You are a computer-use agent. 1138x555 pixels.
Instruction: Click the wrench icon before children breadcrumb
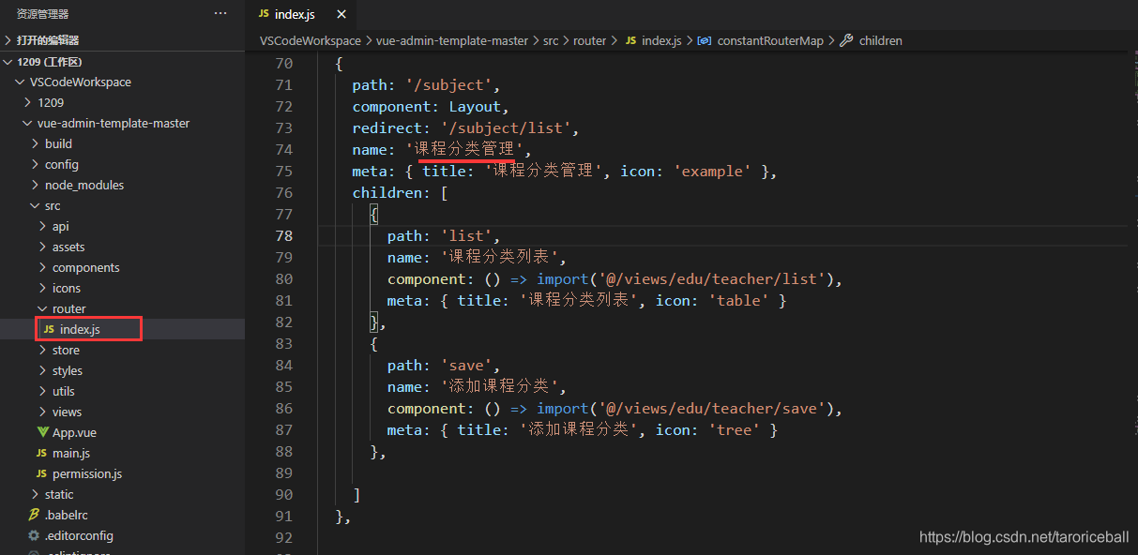[x=846, y=40]
